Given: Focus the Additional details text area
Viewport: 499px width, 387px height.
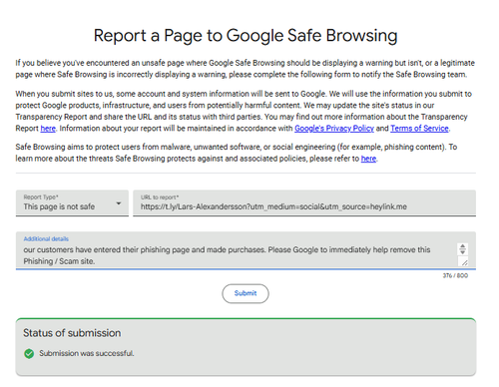Looking at the screenshot, I should point(246,250).
